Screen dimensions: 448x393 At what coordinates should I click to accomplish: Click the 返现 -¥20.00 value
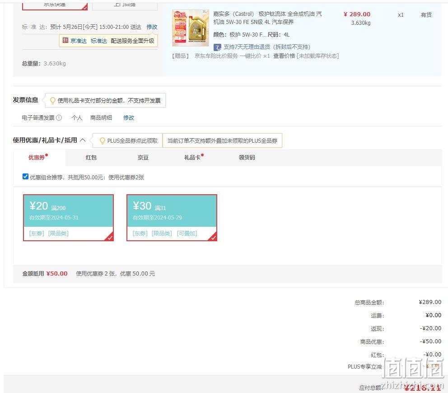430,328
